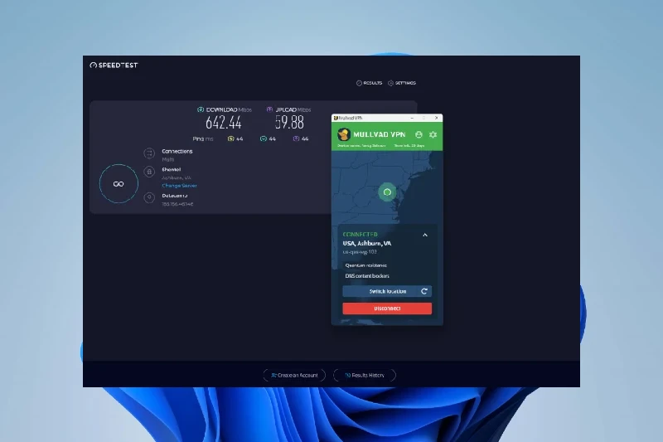This screenshot has width=663, height=442.
Task: Open Mullvad account icon
Action: point(419,134)
